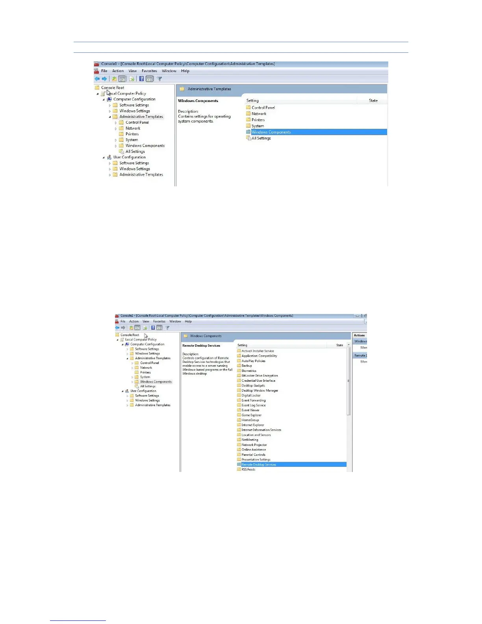Click Up One Level icon in Windows Components console

coord(131,328)
